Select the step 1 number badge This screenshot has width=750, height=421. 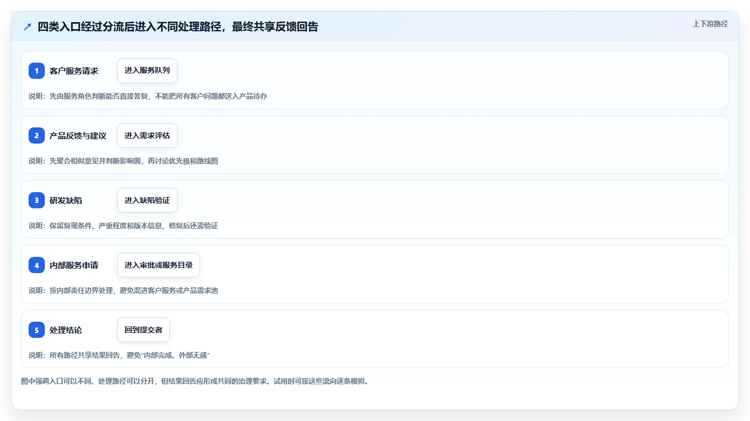37,71
